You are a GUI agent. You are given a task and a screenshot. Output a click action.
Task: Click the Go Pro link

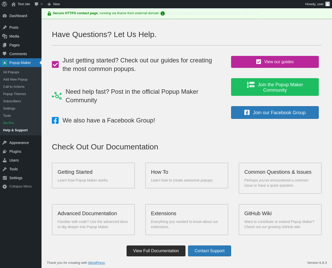(x=21, y=123)
